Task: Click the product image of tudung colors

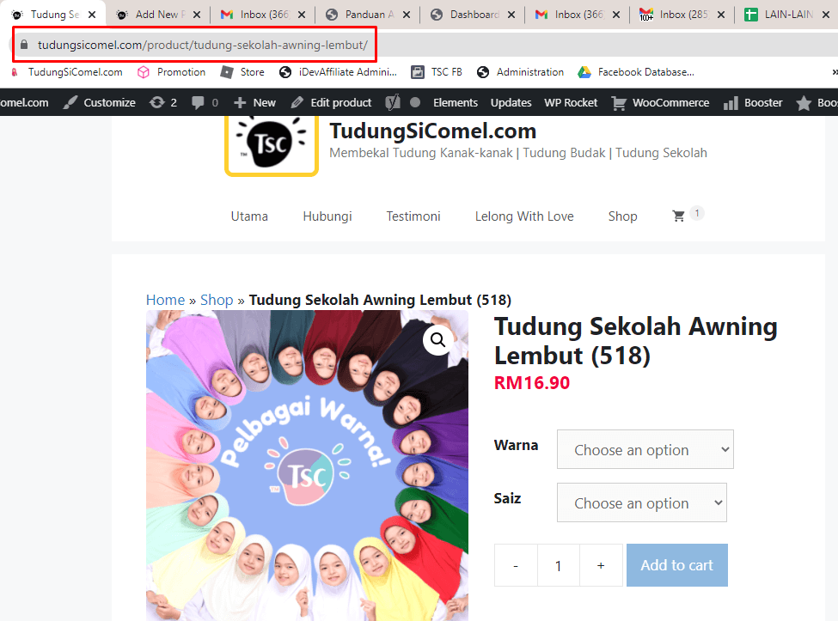Action: pyautogui.click(x=308, y=466)
